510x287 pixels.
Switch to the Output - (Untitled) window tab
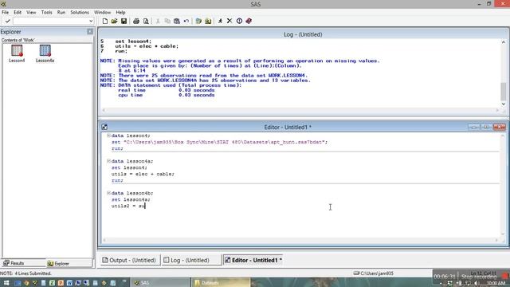(x=129, y=260)
